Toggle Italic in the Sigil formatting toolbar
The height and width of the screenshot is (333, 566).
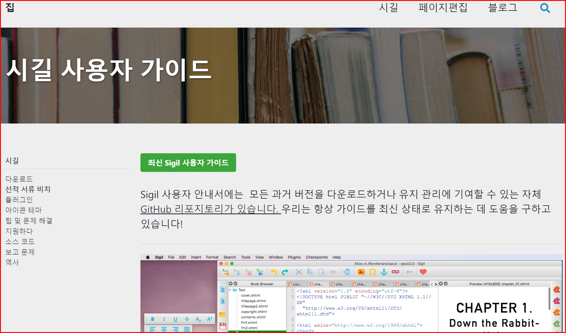pos(164,319)
